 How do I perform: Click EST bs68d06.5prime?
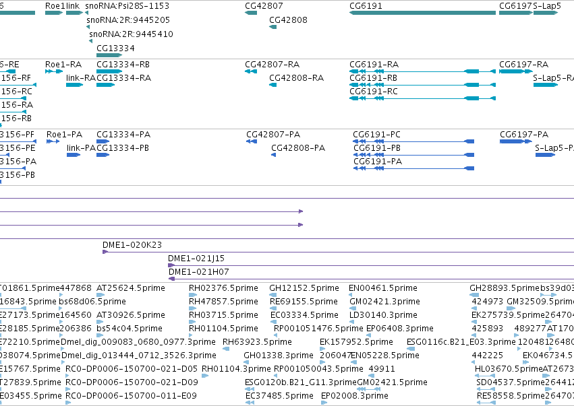coord(92,302)
